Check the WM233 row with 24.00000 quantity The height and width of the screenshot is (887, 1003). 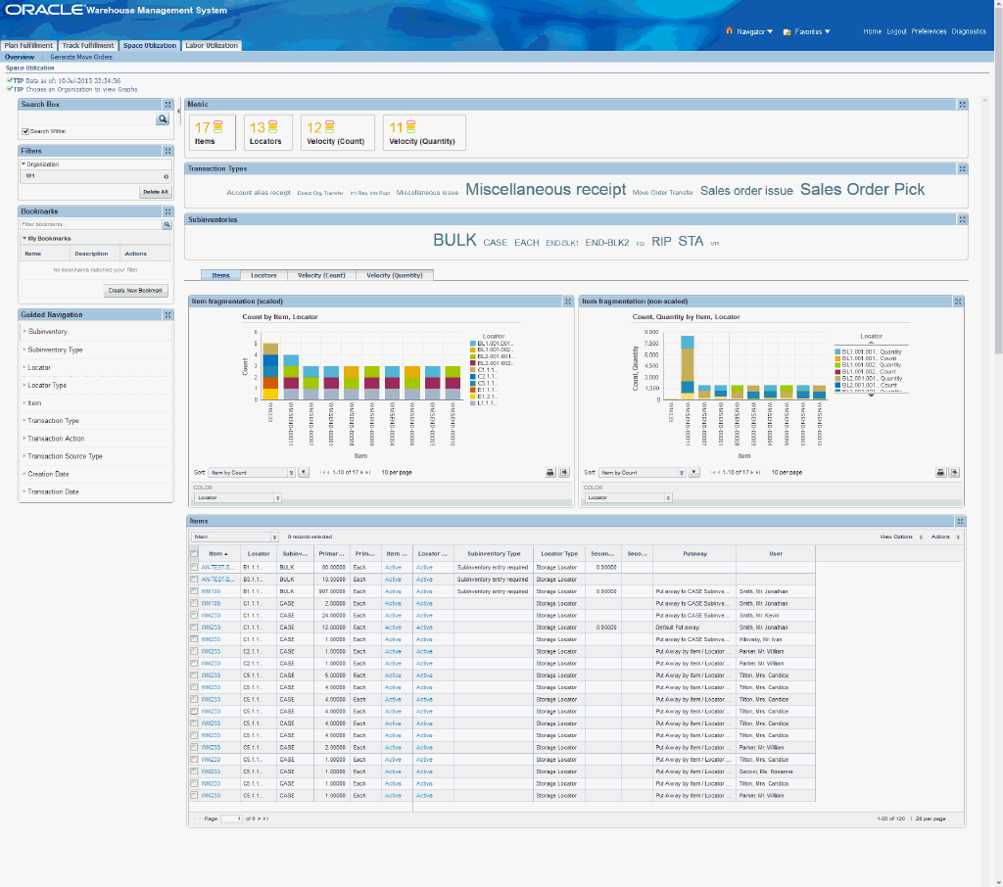194,615
